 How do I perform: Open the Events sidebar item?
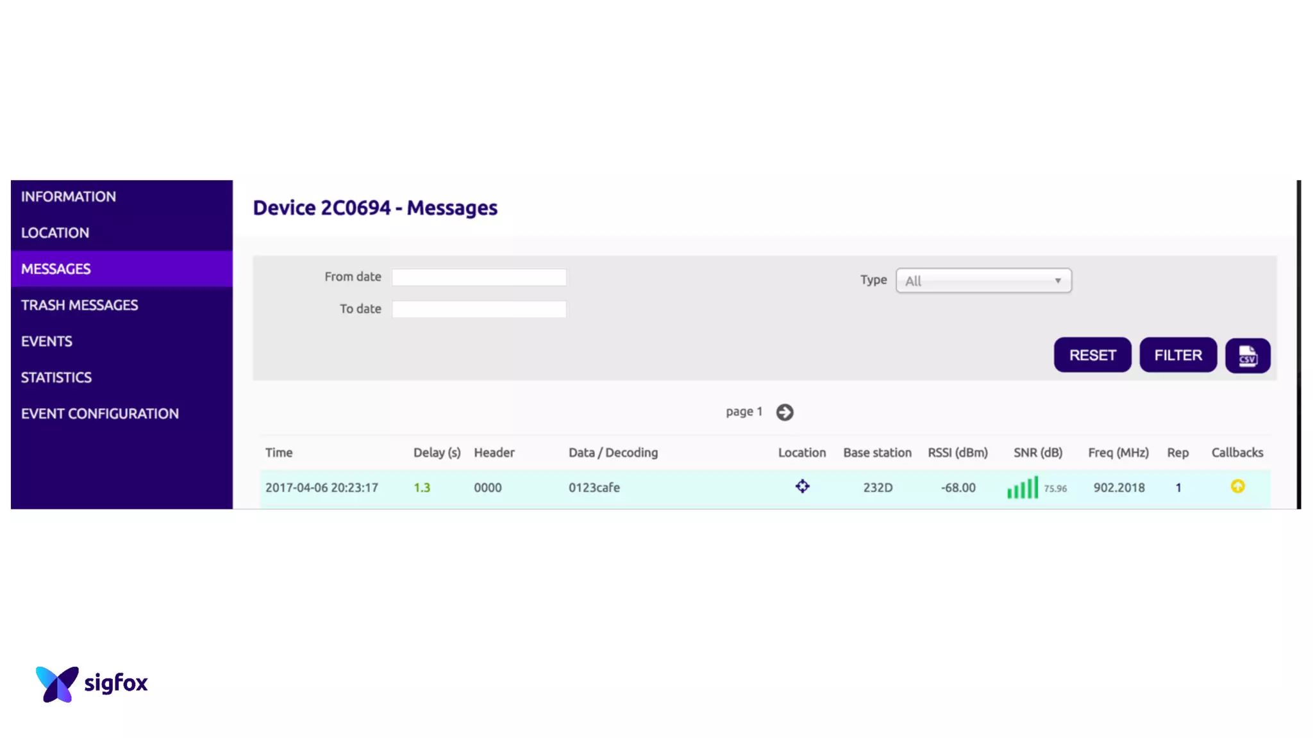(x=47, y=341)
